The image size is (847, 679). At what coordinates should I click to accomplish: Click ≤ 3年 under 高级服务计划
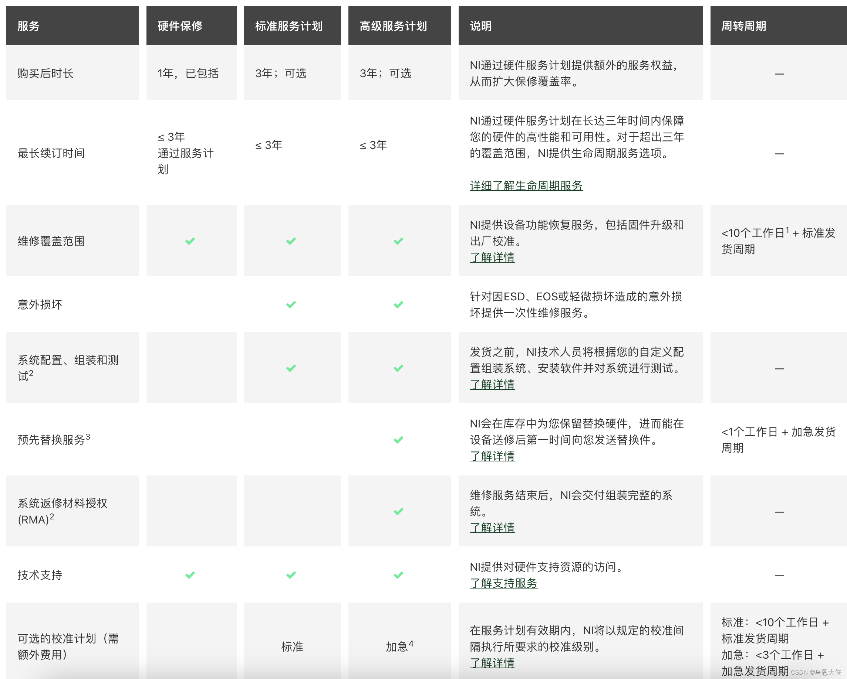click(373, 145)
